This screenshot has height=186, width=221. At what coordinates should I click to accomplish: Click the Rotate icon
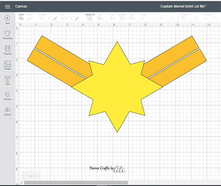tap(183, 18)
